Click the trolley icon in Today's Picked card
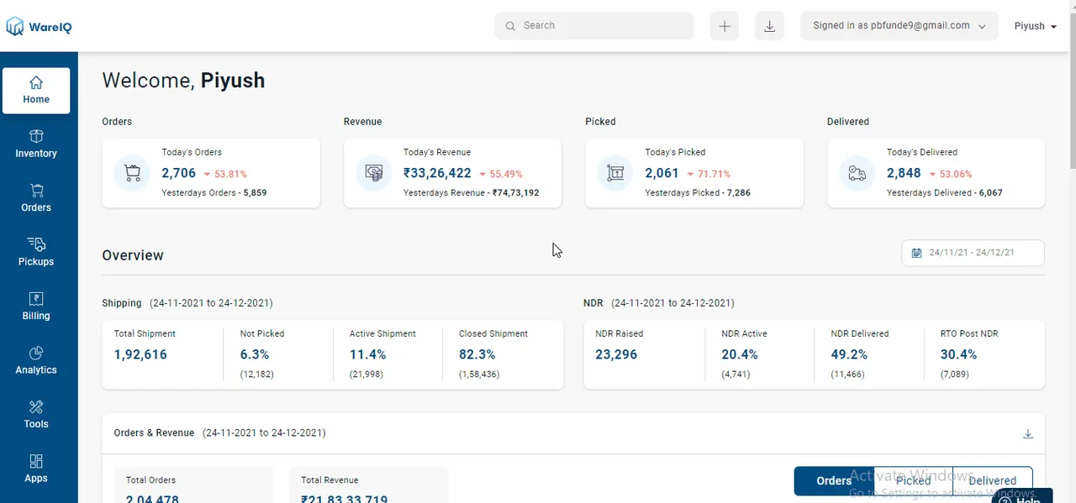This screenshot has height=503, width=1076. coord(615,173)
